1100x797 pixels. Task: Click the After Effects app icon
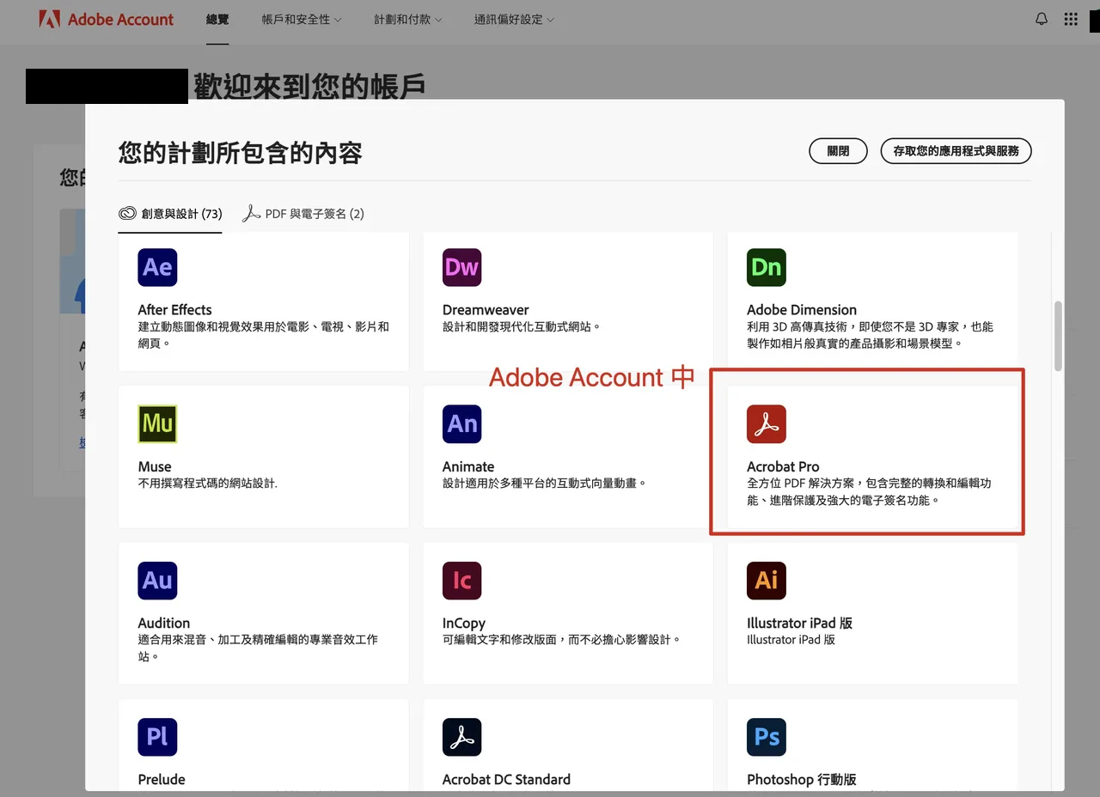157,267
